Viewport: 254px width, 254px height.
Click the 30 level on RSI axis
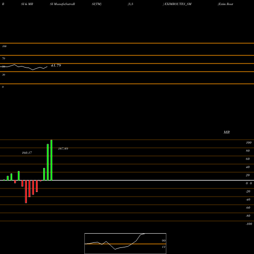point(4,75)
